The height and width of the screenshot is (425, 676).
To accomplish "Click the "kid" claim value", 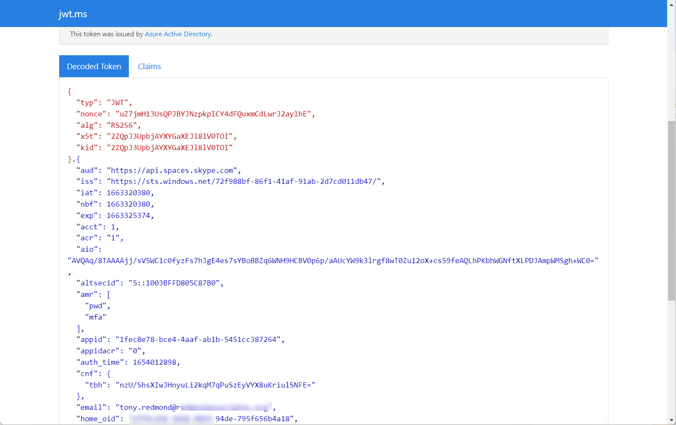I will (171, 147).
